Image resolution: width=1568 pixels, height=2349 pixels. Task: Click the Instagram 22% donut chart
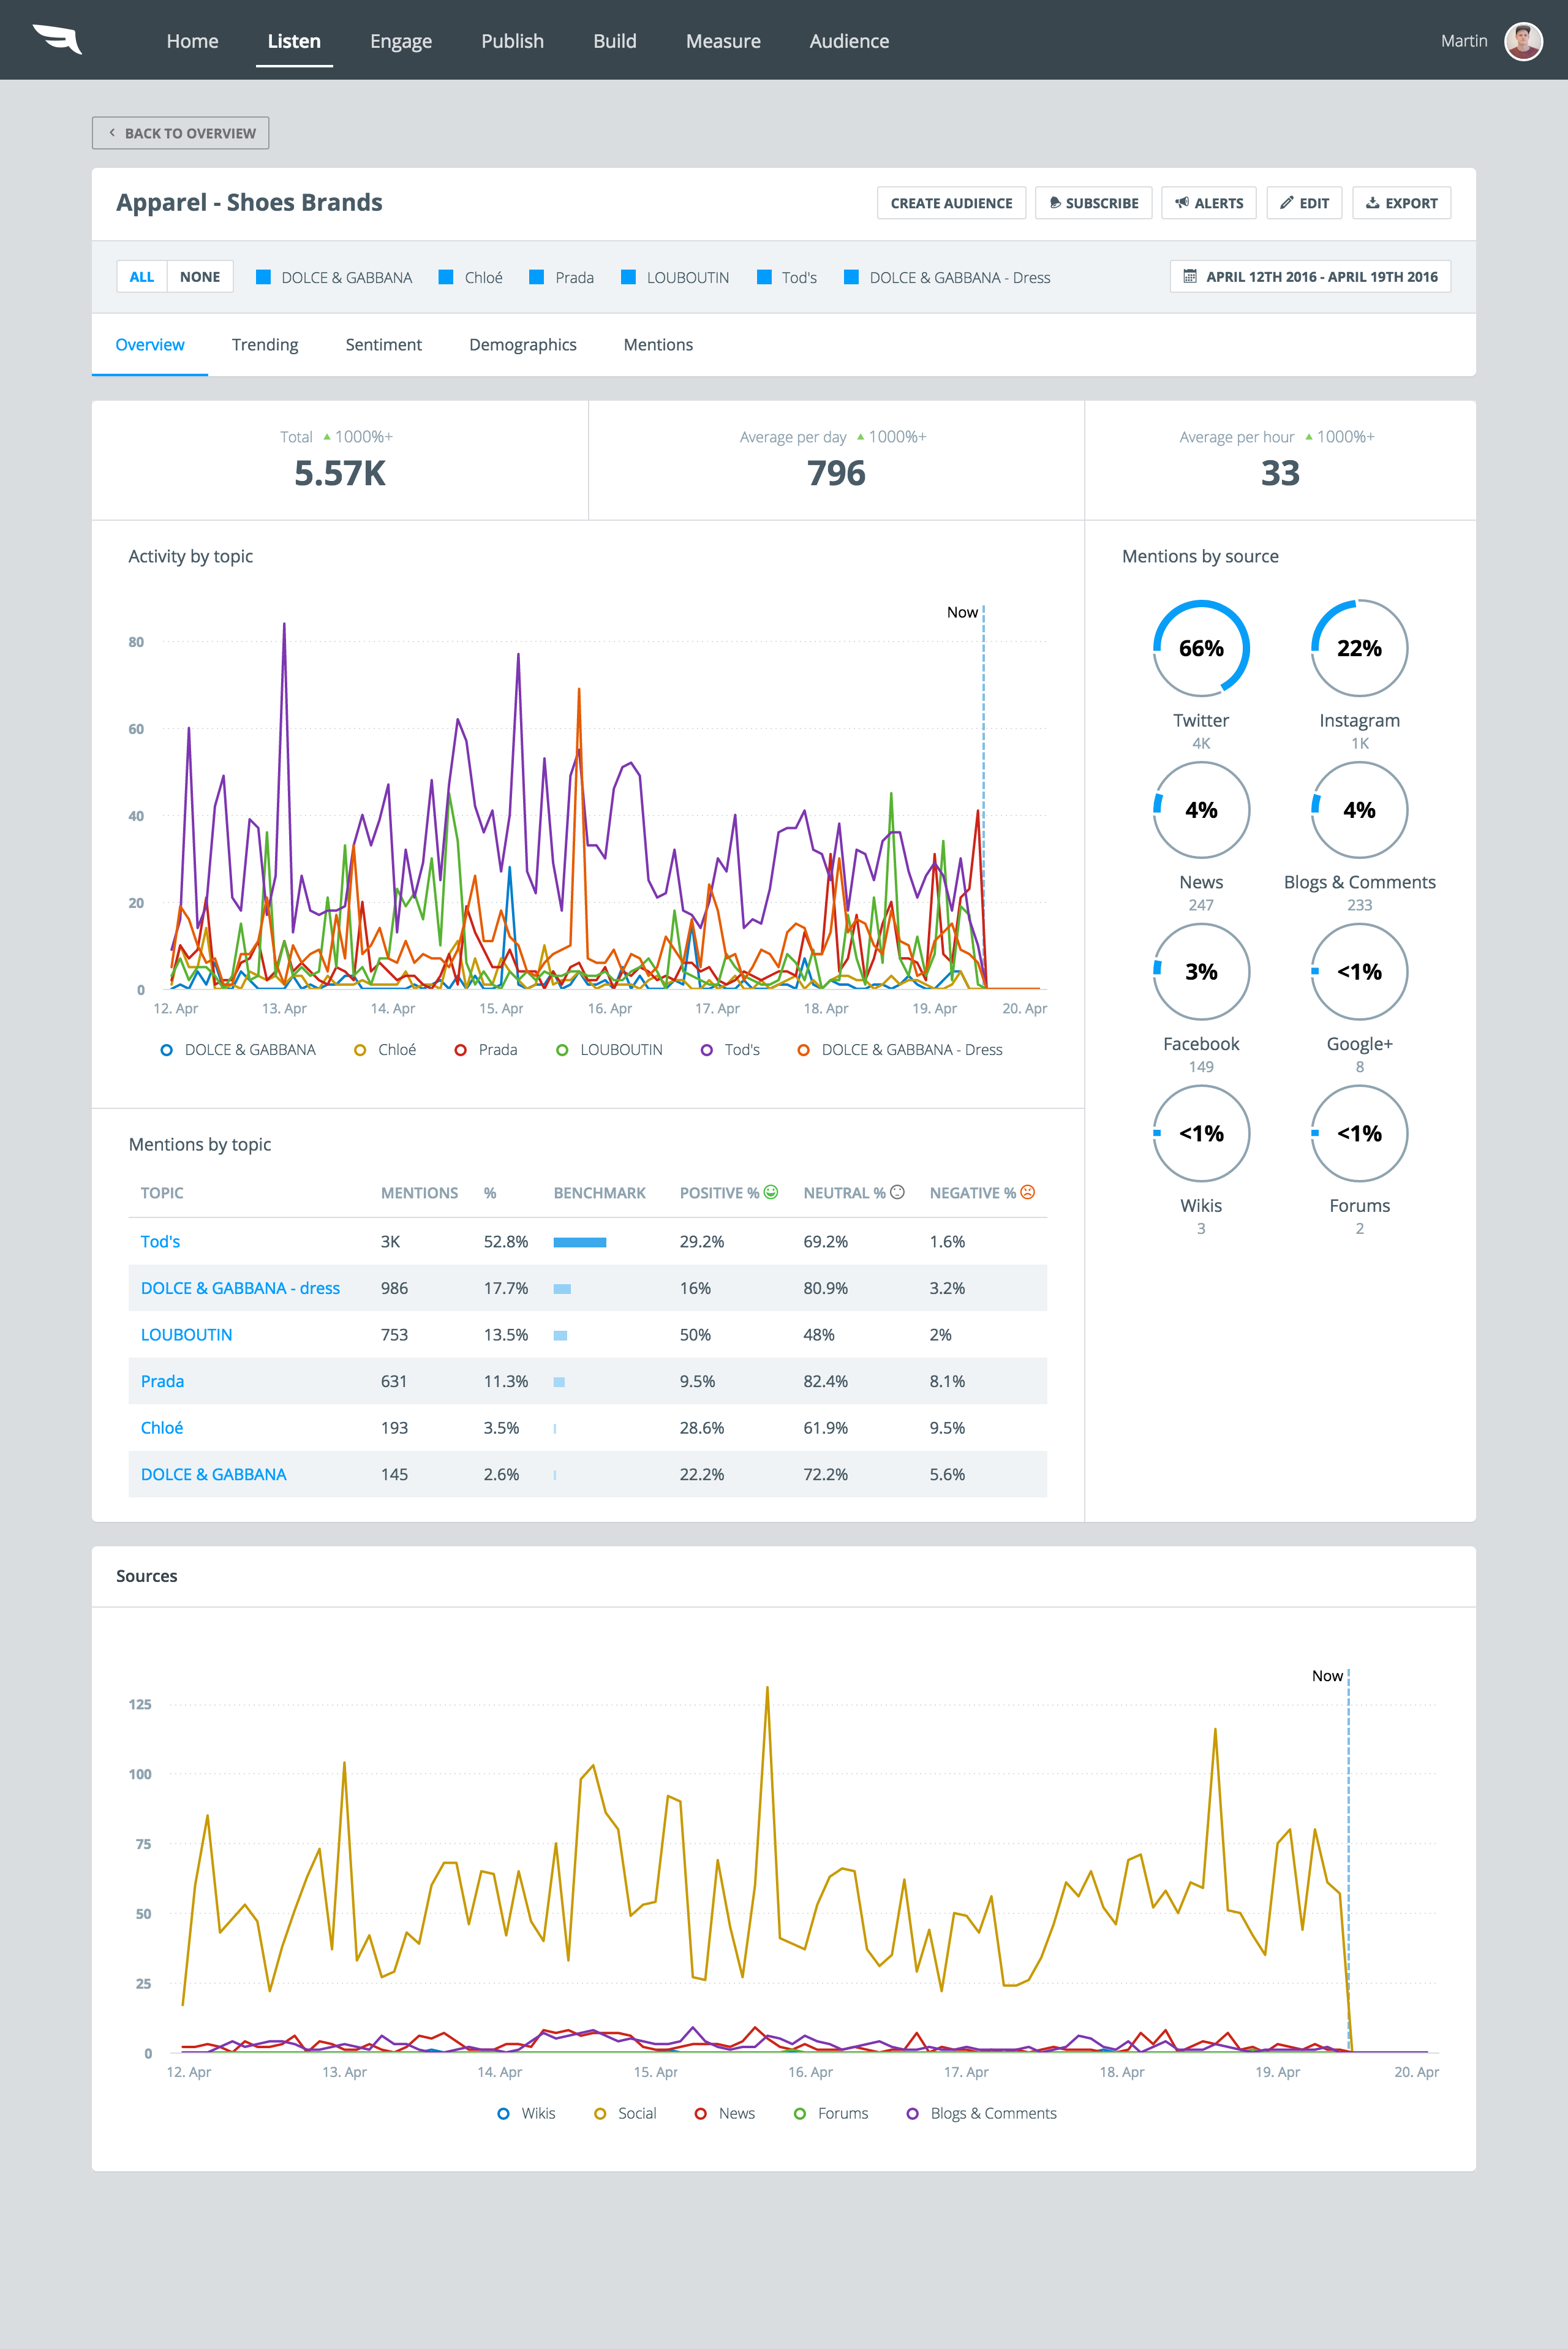click(x=1358, y=648)
